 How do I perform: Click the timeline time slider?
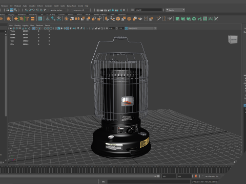pyautogui.click(x=114, y=170)
